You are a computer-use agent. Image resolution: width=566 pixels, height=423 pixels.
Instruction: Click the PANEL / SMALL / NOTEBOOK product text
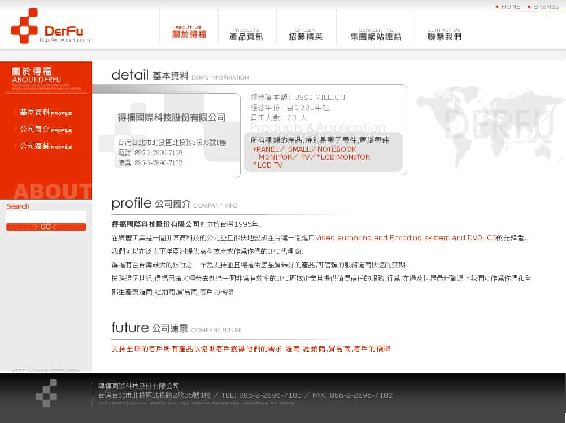306,149
